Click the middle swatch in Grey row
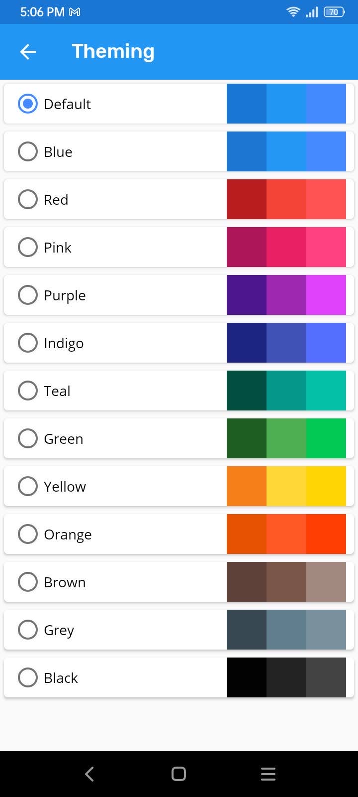358x797 pixels. 286,630
